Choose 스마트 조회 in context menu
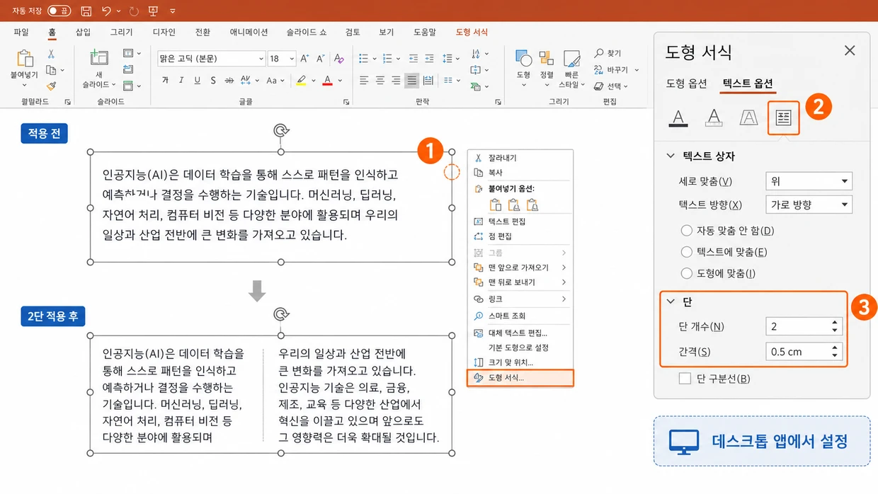This screenshot has width=878, height=494. [x=520, y=316]
